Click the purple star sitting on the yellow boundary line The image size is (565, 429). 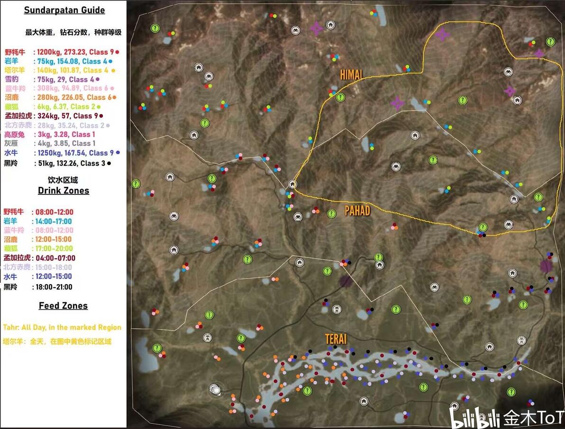(539, 53)
